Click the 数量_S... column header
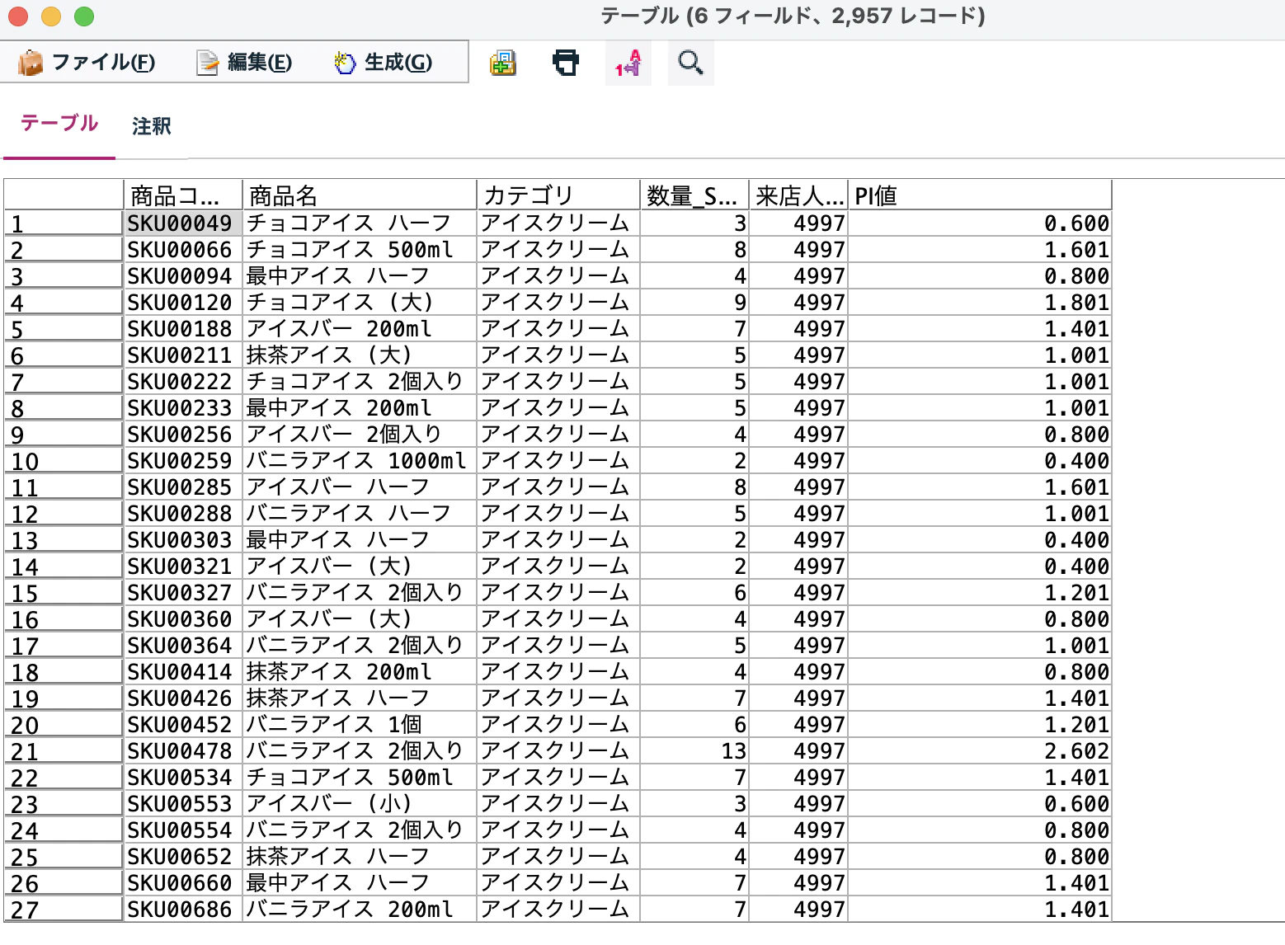 coord(694,195)
